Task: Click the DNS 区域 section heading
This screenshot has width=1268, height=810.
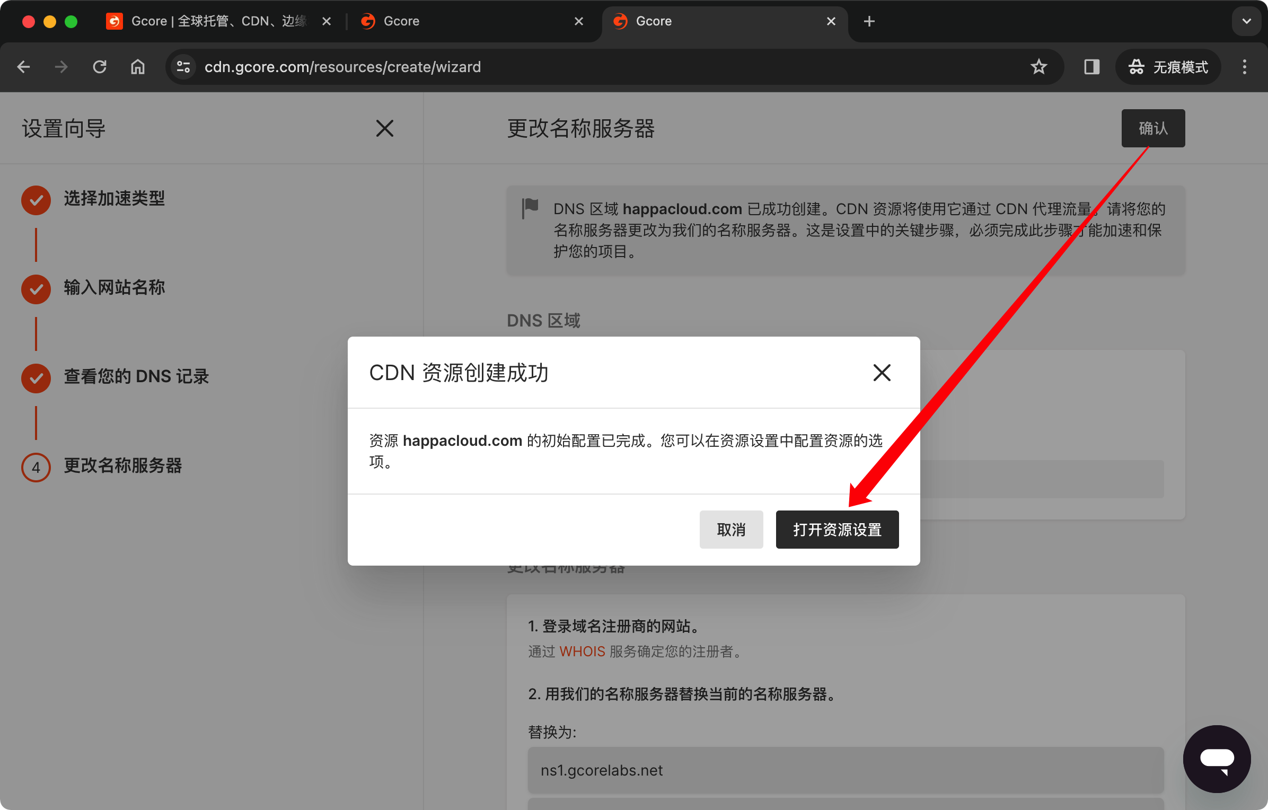Action: click(543, 320)
